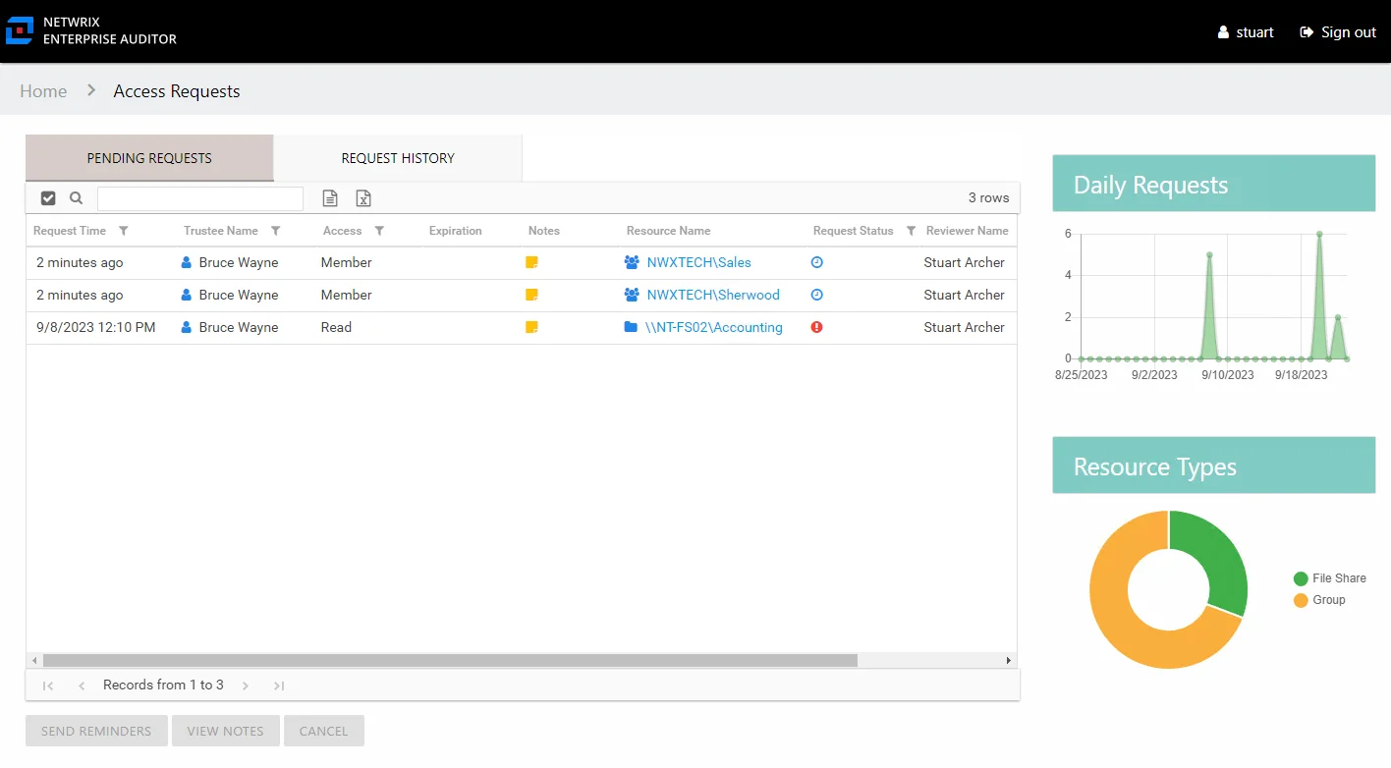Toggle File Share legend green swatch

tap(1301, 578)
